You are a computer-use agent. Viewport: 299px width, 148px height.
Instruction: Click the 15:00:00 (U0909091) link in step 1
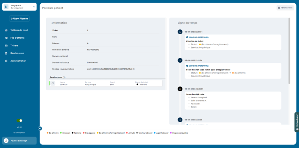click(x=197, y=37)
